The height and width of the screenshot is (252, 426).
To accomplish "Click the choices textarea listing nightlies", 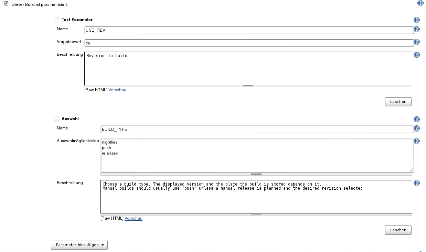I will pyautogui.click(x=256, y=155).
